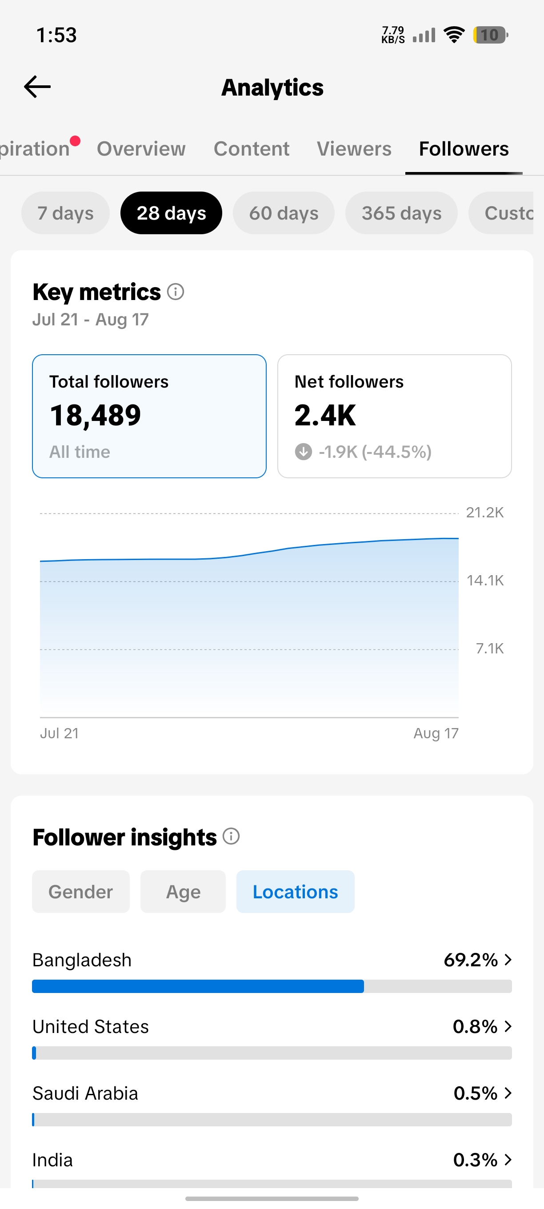The image size is (544, 1209).
Task: Expand United States location details chevron
Action: tap(508, 1026)
